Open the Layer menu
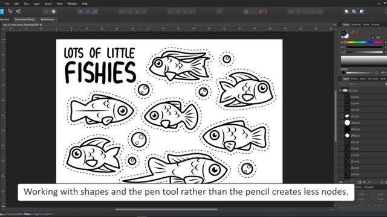387x217 pixels. tap(36, 4)
